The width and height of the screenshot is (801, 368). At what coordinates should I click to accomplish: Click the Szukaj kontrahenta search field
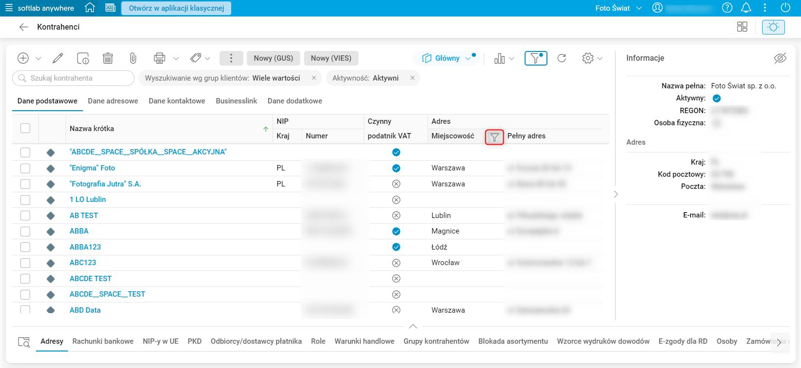[x=73, y=78]
